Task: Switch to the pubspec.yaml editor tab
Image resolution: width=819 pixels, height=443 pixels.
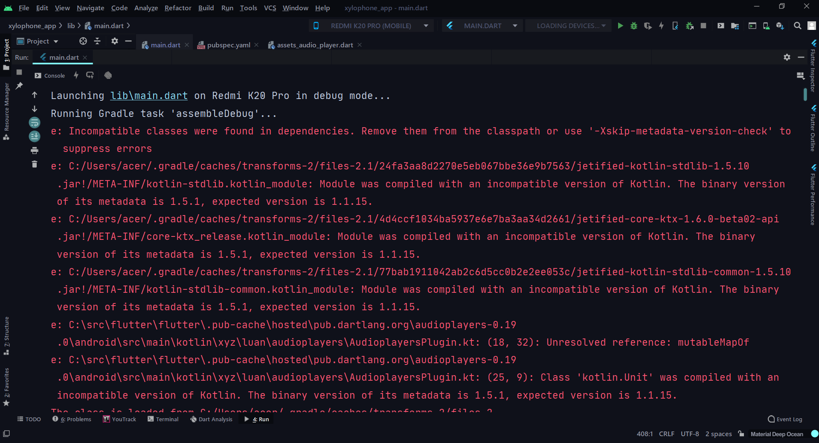Action: pyautogui.click(x=228, y=45)
